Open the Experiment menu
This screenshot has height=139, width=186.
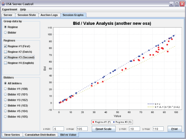(x=10, y=10)
